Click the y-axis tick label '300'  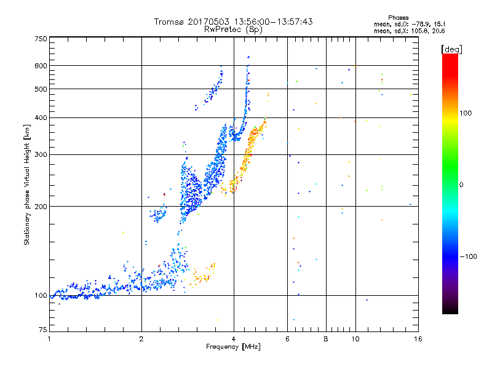coord(41,154)
